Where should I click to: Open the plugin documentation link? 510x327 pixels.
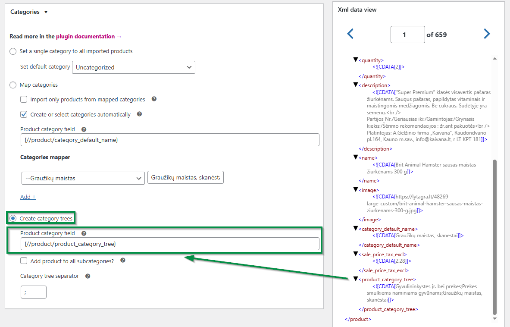[x=88, y=36]
